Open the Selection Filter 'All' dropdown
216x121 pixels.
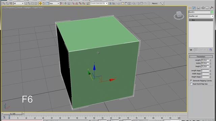(19, 3)
